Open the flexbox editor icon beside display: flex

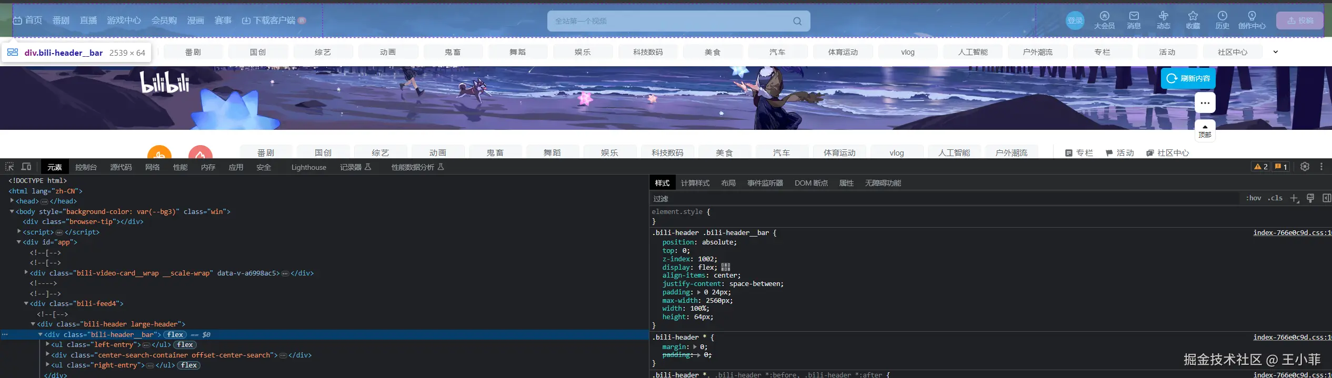[726, 267]
